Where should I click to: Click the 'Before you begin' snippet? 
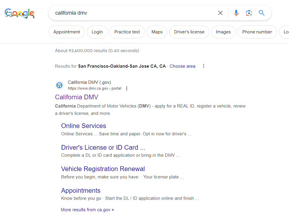122,177
